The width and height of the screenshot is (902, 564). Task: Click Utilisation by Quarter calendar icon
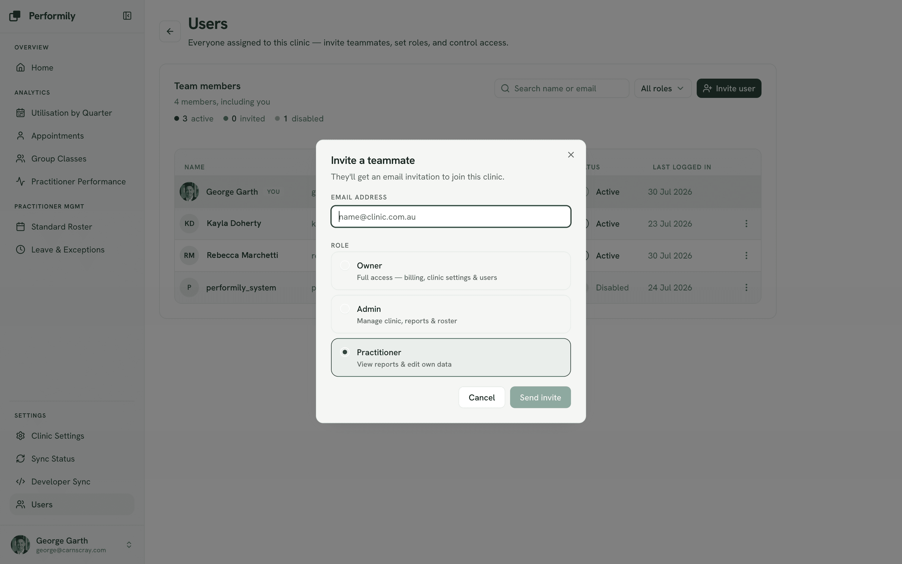point(20,113)
